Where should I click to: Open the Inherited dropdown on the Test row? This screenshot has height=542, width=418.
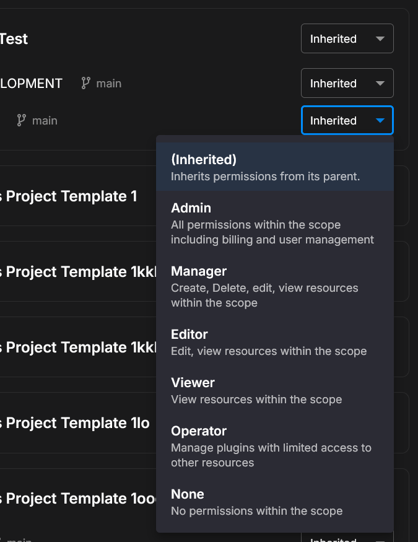click(x=347, y=38)
